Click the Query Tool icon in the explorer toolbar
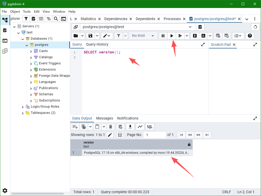The width and height of the screenshot is (261, 196). point(33,19)
